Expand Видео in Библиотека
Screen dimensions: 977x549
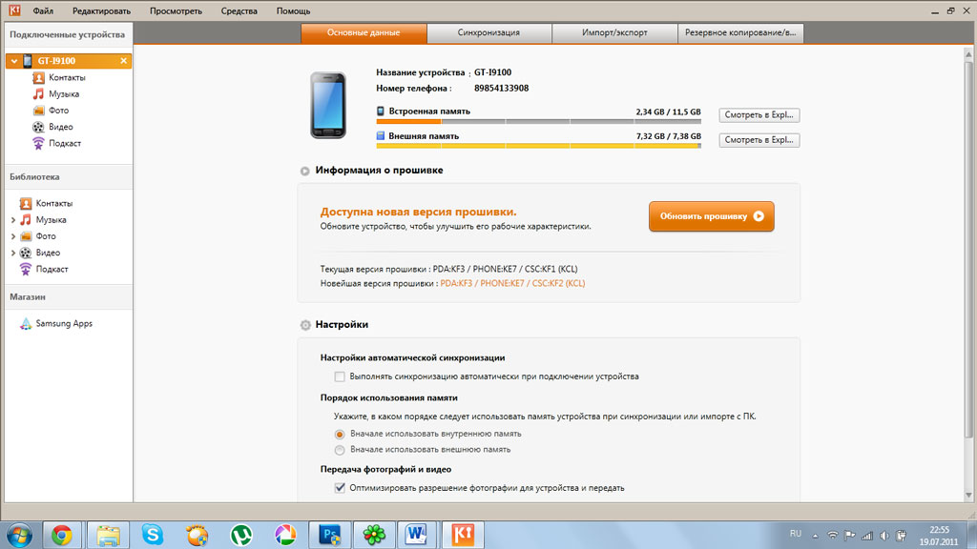pos(13,253)
